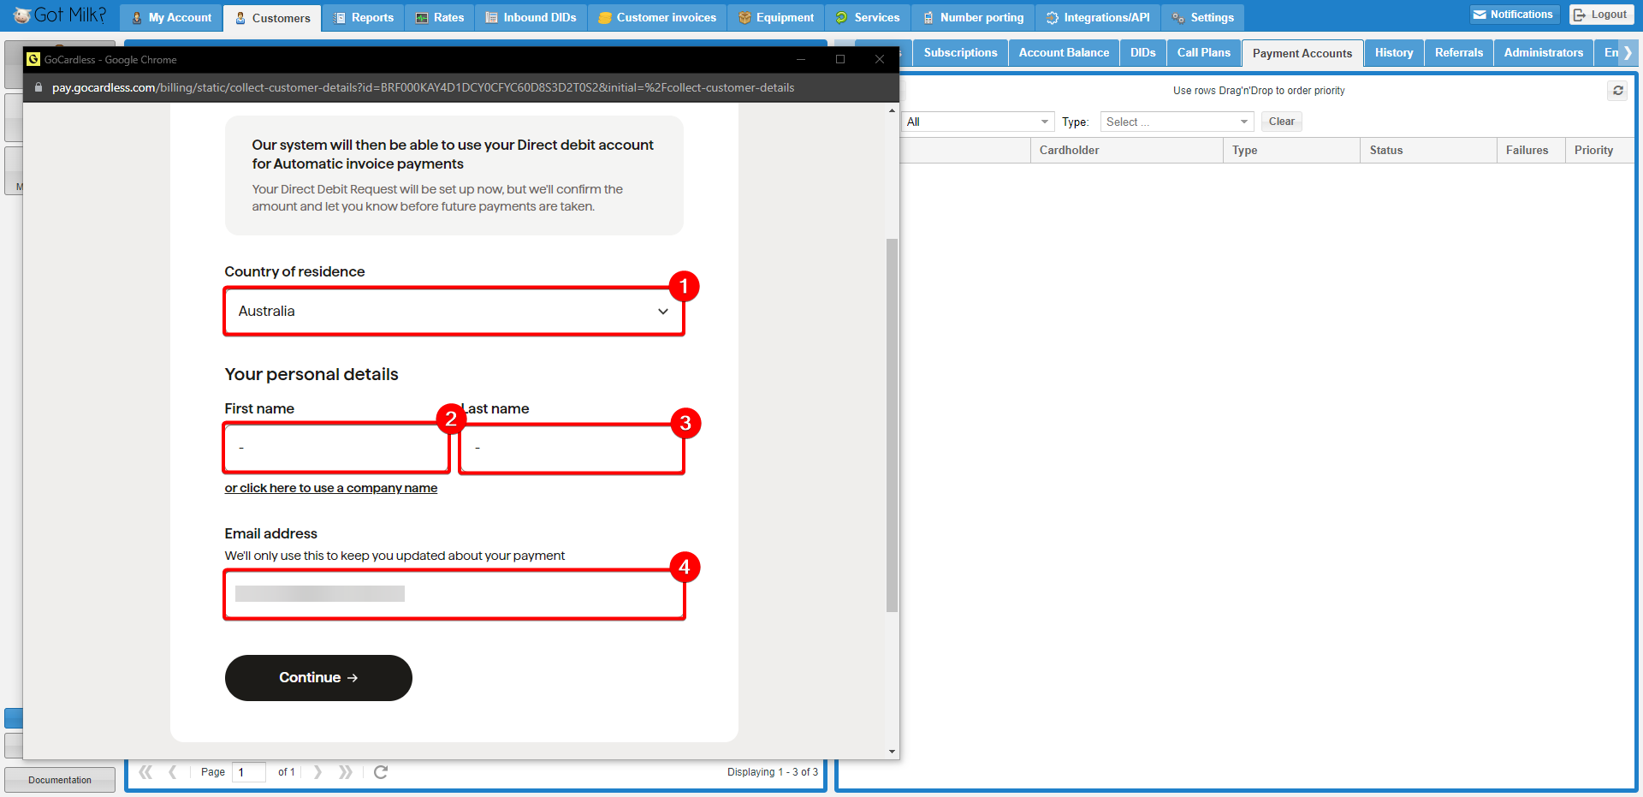Switch to the Administrators sub-tab
The image size is (1643, 797).
(1544, 53)
